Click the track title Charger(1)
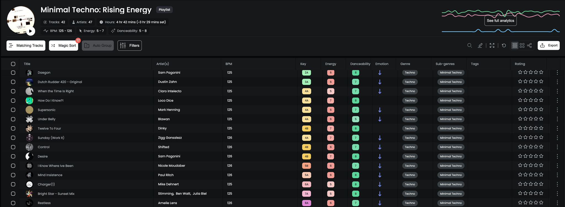Image resolution: width=565 pixels, height=207 pixels. [x=46, y=184]
